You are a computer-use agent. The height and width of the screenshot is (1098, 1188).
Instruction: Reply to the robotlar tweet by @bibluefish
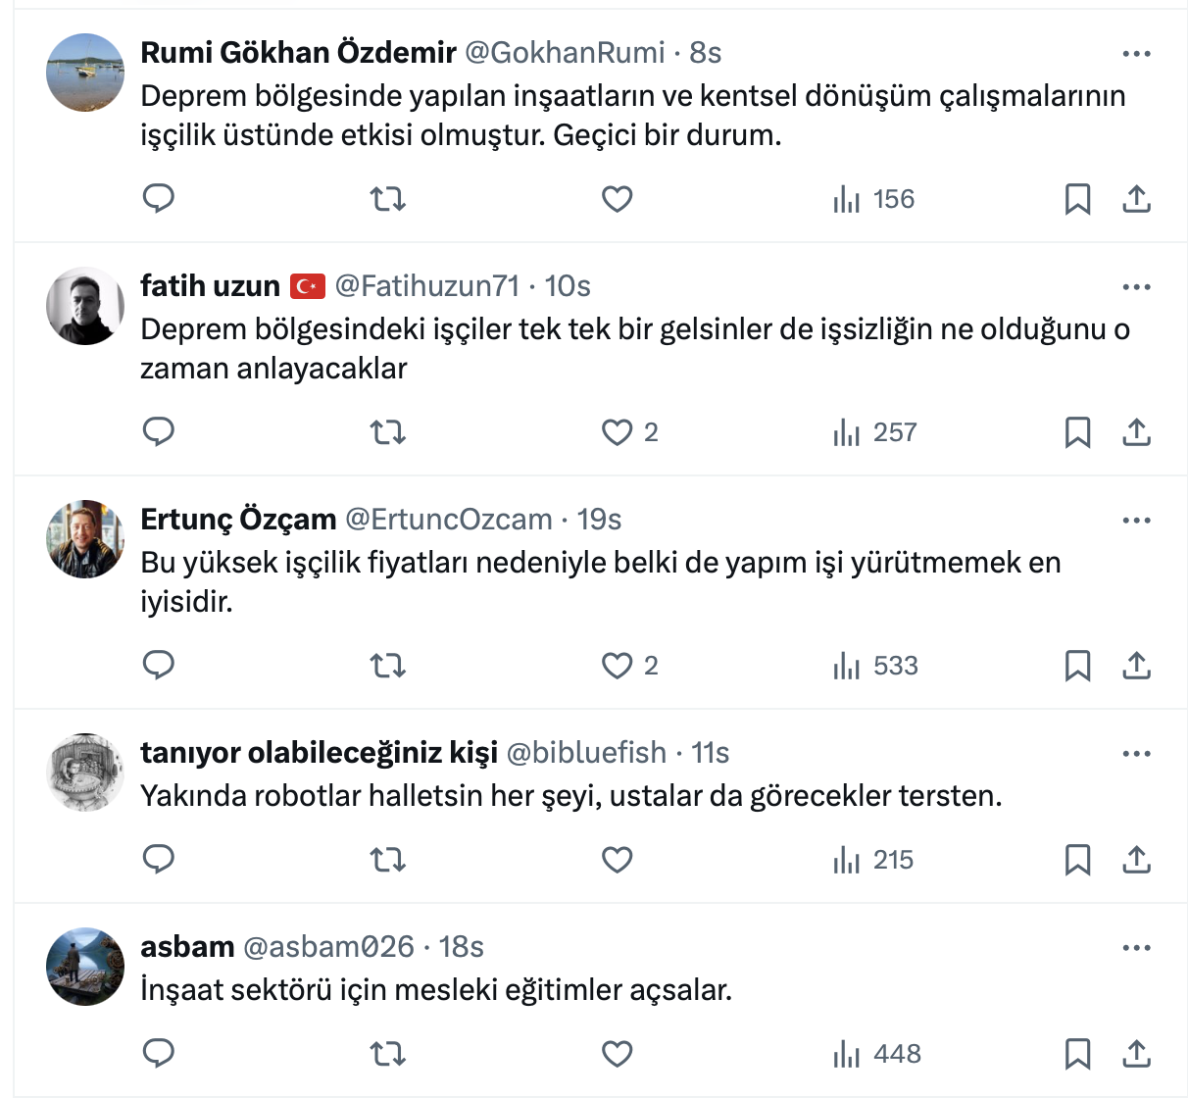[159, 860]
